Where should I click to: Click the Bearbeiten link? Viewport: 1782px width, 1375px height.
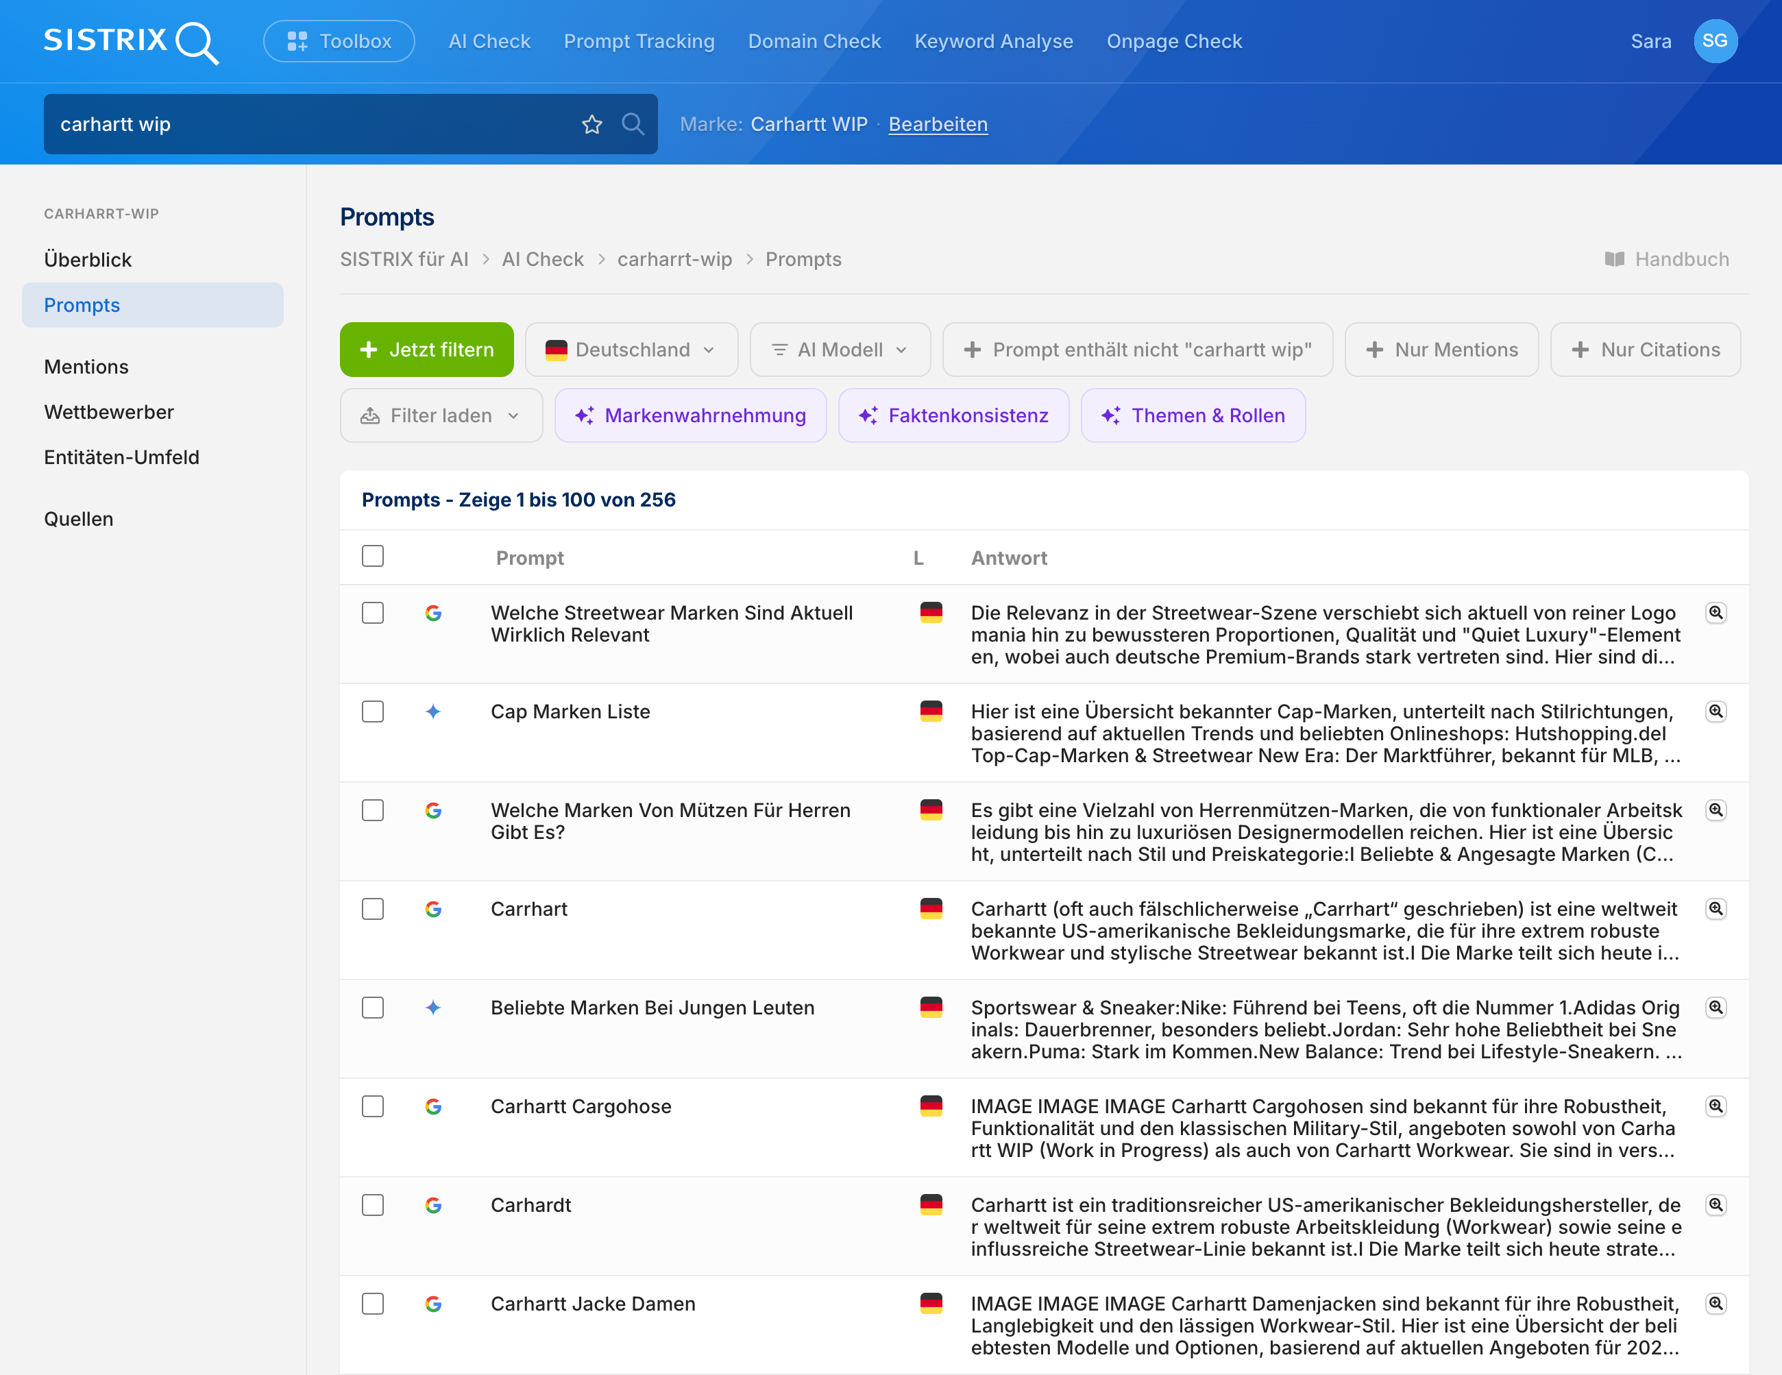938,124
